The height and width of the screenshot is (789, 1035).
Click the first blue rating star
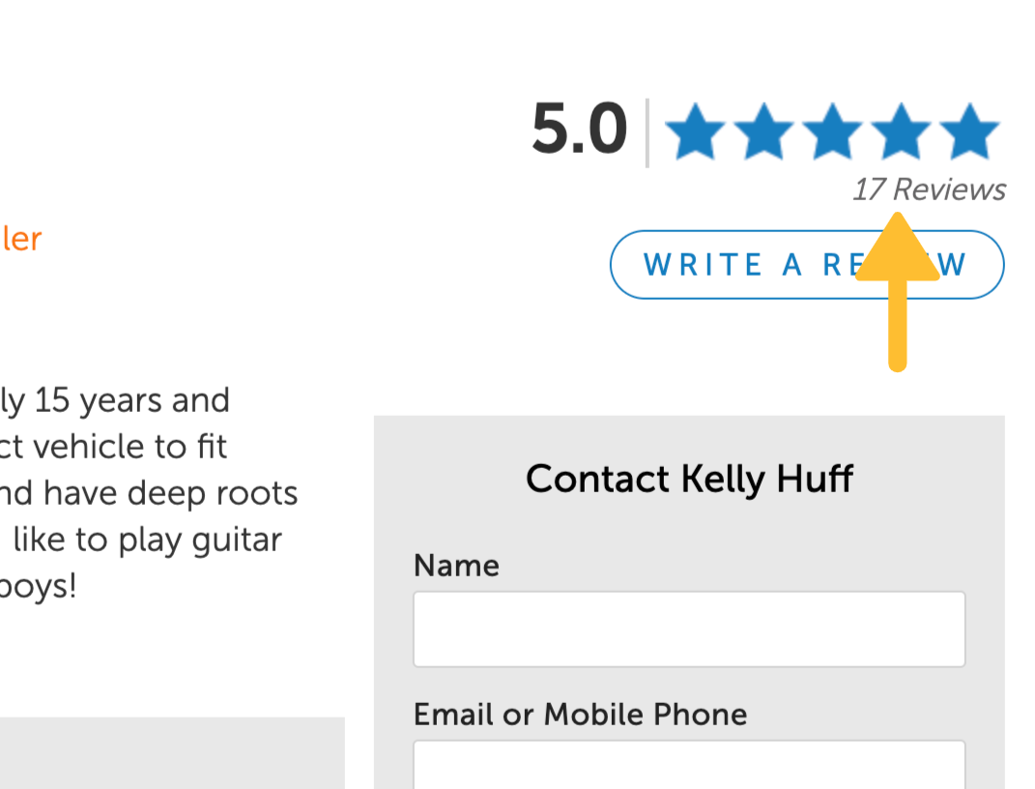pyautogui.click(x=697, y=132)
